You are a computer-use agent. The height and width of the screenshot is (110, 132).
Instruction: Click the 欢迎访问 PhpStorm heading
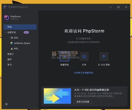[x=84, y=31]
